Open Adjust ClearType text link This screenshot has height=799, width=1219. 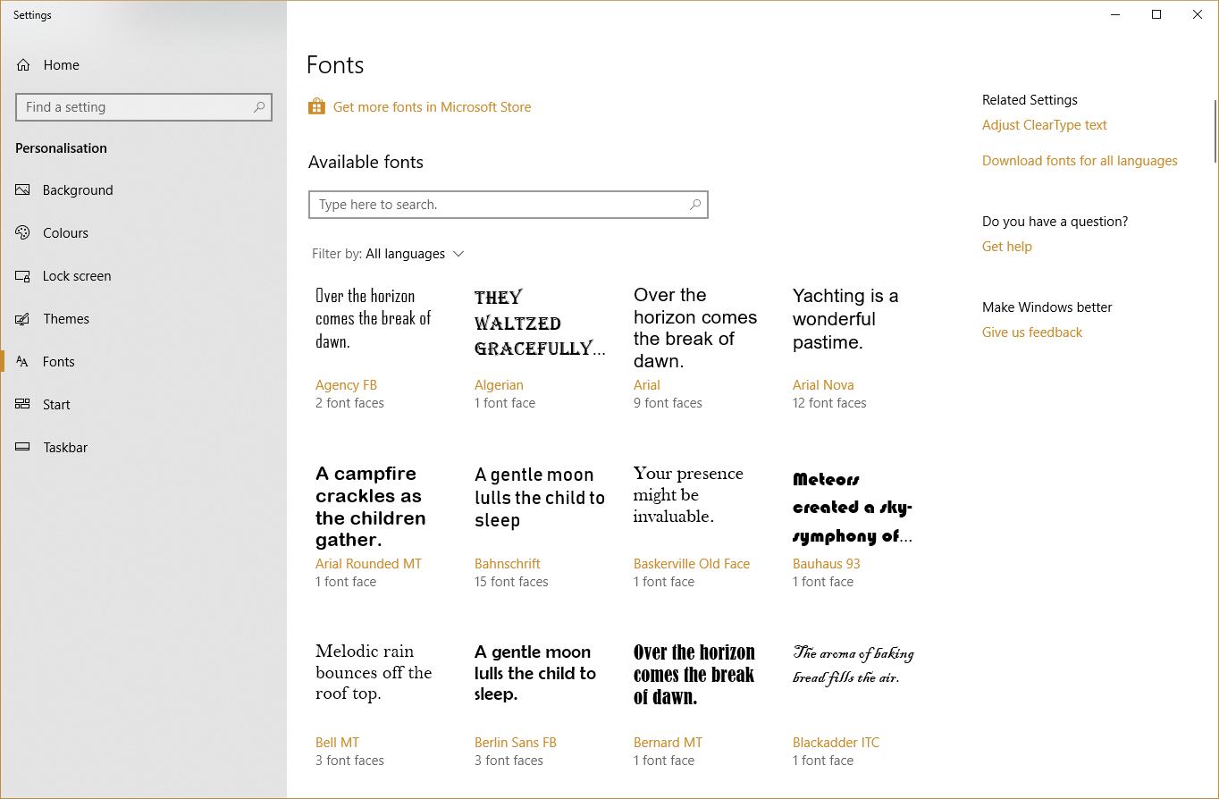click(x=1044, y=125)
